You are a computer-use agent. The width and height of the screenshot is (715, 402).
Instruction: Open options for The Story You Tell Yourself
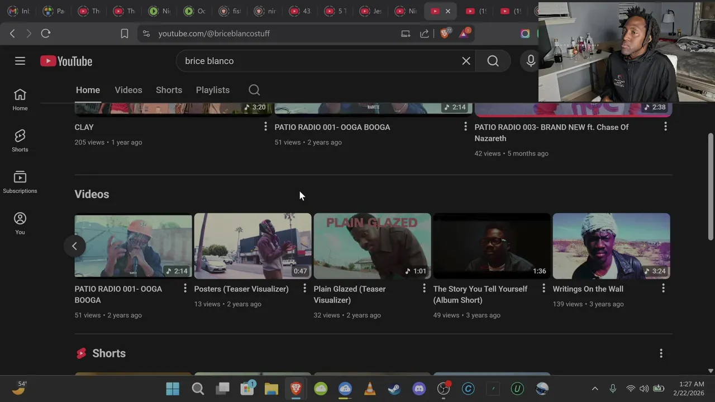[x=544, y=288]
